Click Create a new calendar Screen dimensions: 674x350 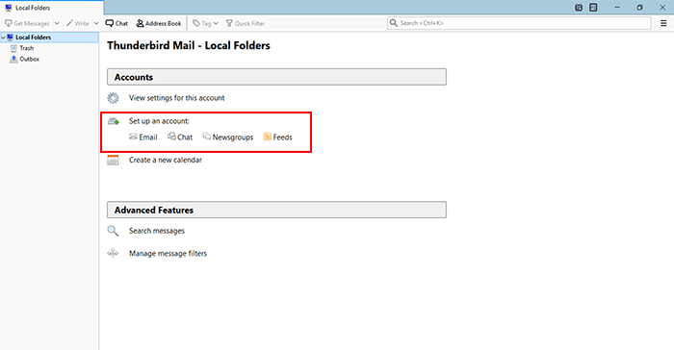click(x=166, y=160)
